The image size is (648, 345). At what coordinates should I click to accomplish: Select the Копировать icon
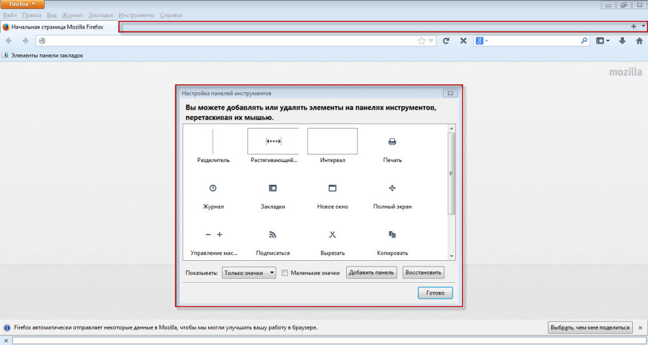(392, 235)
